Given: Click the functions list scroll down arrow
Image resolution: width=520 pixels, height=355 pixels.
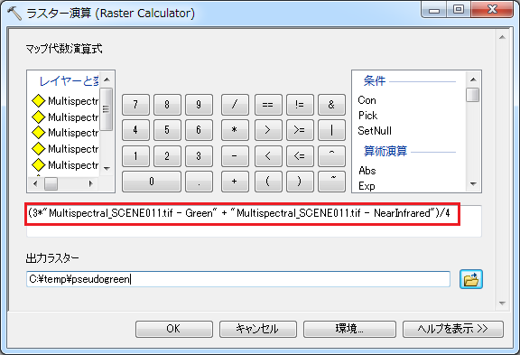Looking at the screenshot, I should tap(473, 183).
